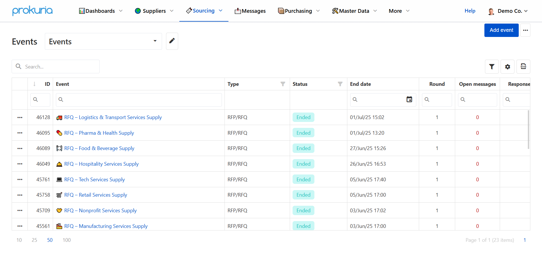The width and height of the screenshot is (542, 262).
Task: Click the Add event button
Action: click(501, 30)
